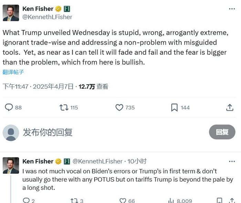Share the main post via share icon
The image size is (241, 203).
click(230, 107)
